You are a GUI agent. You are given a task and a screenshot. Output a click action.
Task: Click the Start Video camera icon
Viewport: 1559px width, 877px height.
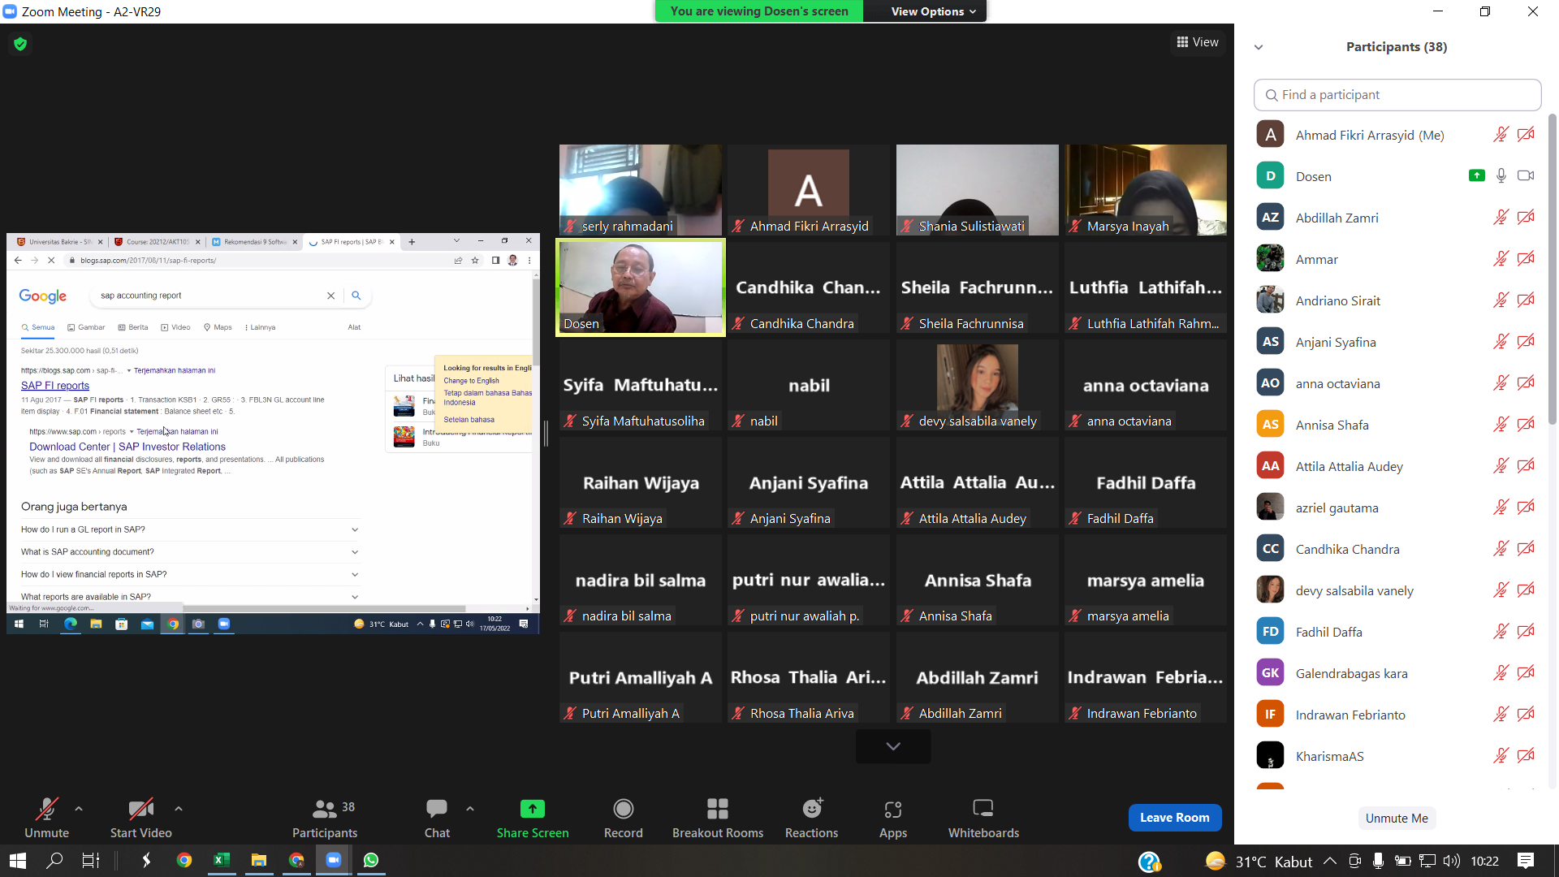[140, 809]
